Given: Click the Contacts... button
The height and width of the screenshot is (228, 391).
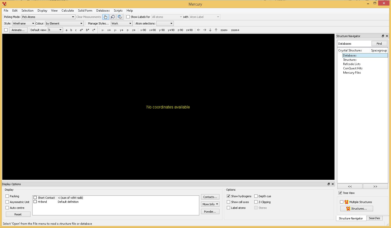Looking at the screenshot, I should (x=210, y=197).
